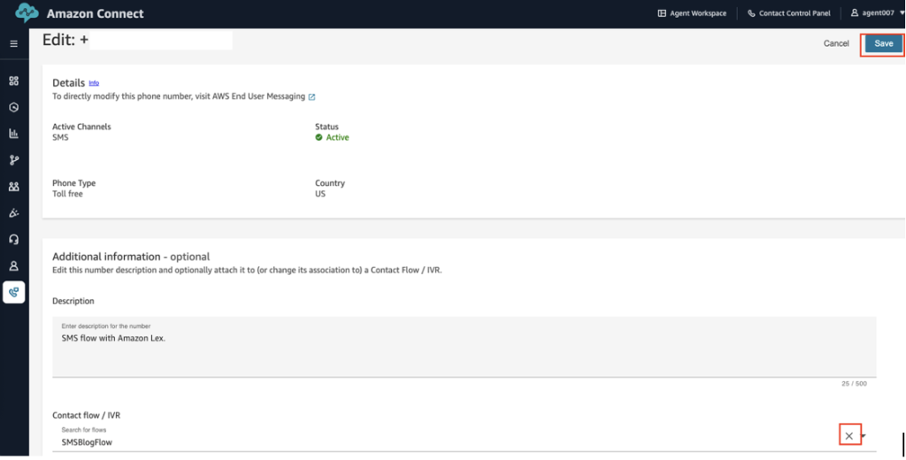
Task: Open Contact Control Panel from top bar
Action: click(788, 13)
